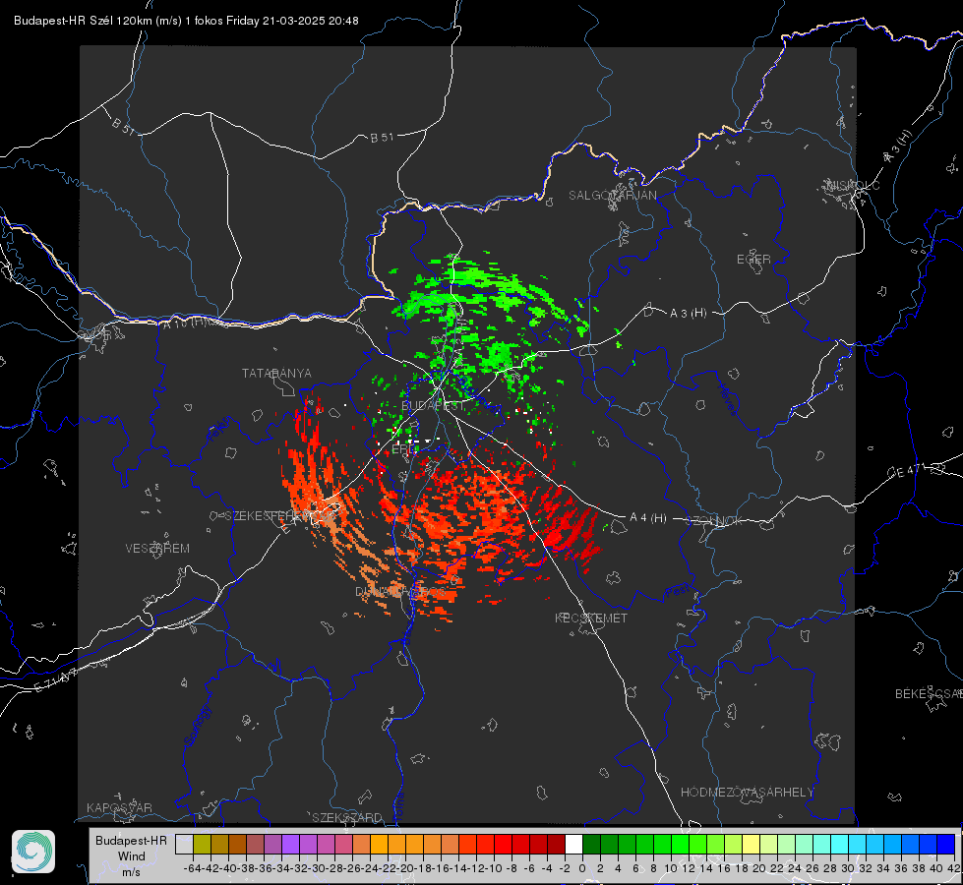Image resolution: width=963 pixels, height=885 pixels.
Task: Choose the light gray first legend swatch
Action: (184, 844)
